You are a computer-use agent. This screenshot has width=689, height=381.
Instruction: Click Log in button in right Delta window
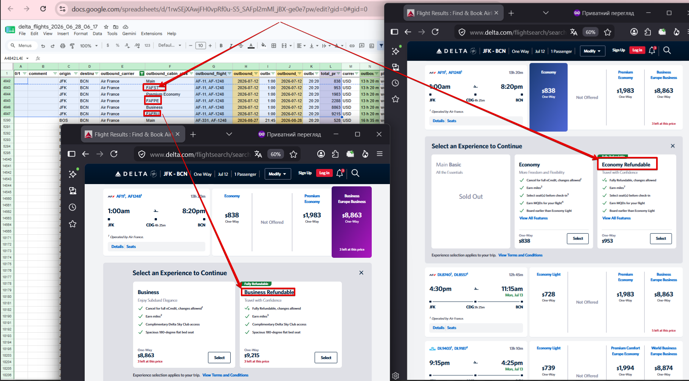[637, 50]
